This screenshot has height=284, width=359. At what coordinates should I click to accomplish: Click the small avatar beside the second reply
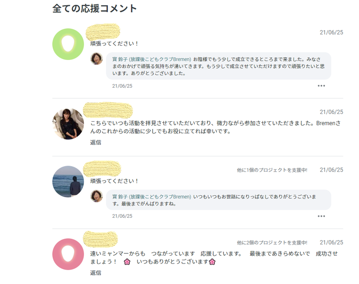(97, 196)
